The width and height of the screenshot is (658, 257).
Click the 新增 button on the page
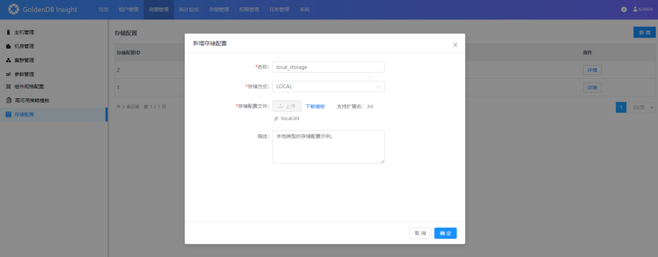(644, 32)
